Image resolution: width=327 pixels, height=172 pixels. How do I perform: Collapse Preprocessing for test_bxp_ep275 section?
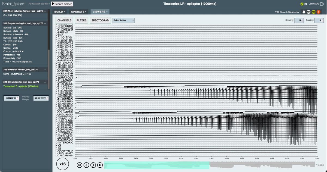45,23
